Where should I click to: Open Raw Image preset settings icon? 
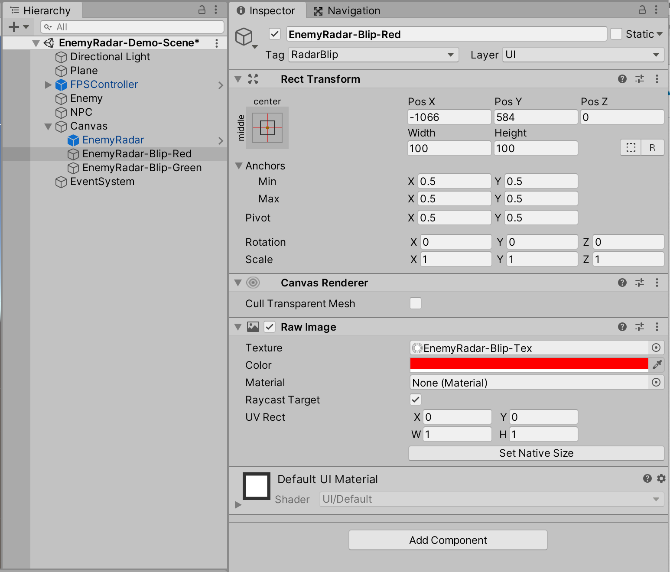click(x=639, y=327)
